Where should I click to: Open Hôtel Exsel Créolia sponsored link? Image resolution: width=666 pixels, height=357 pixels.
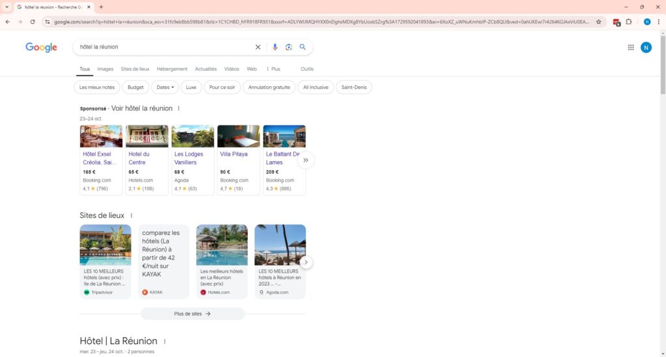click(x=100, y=158)
